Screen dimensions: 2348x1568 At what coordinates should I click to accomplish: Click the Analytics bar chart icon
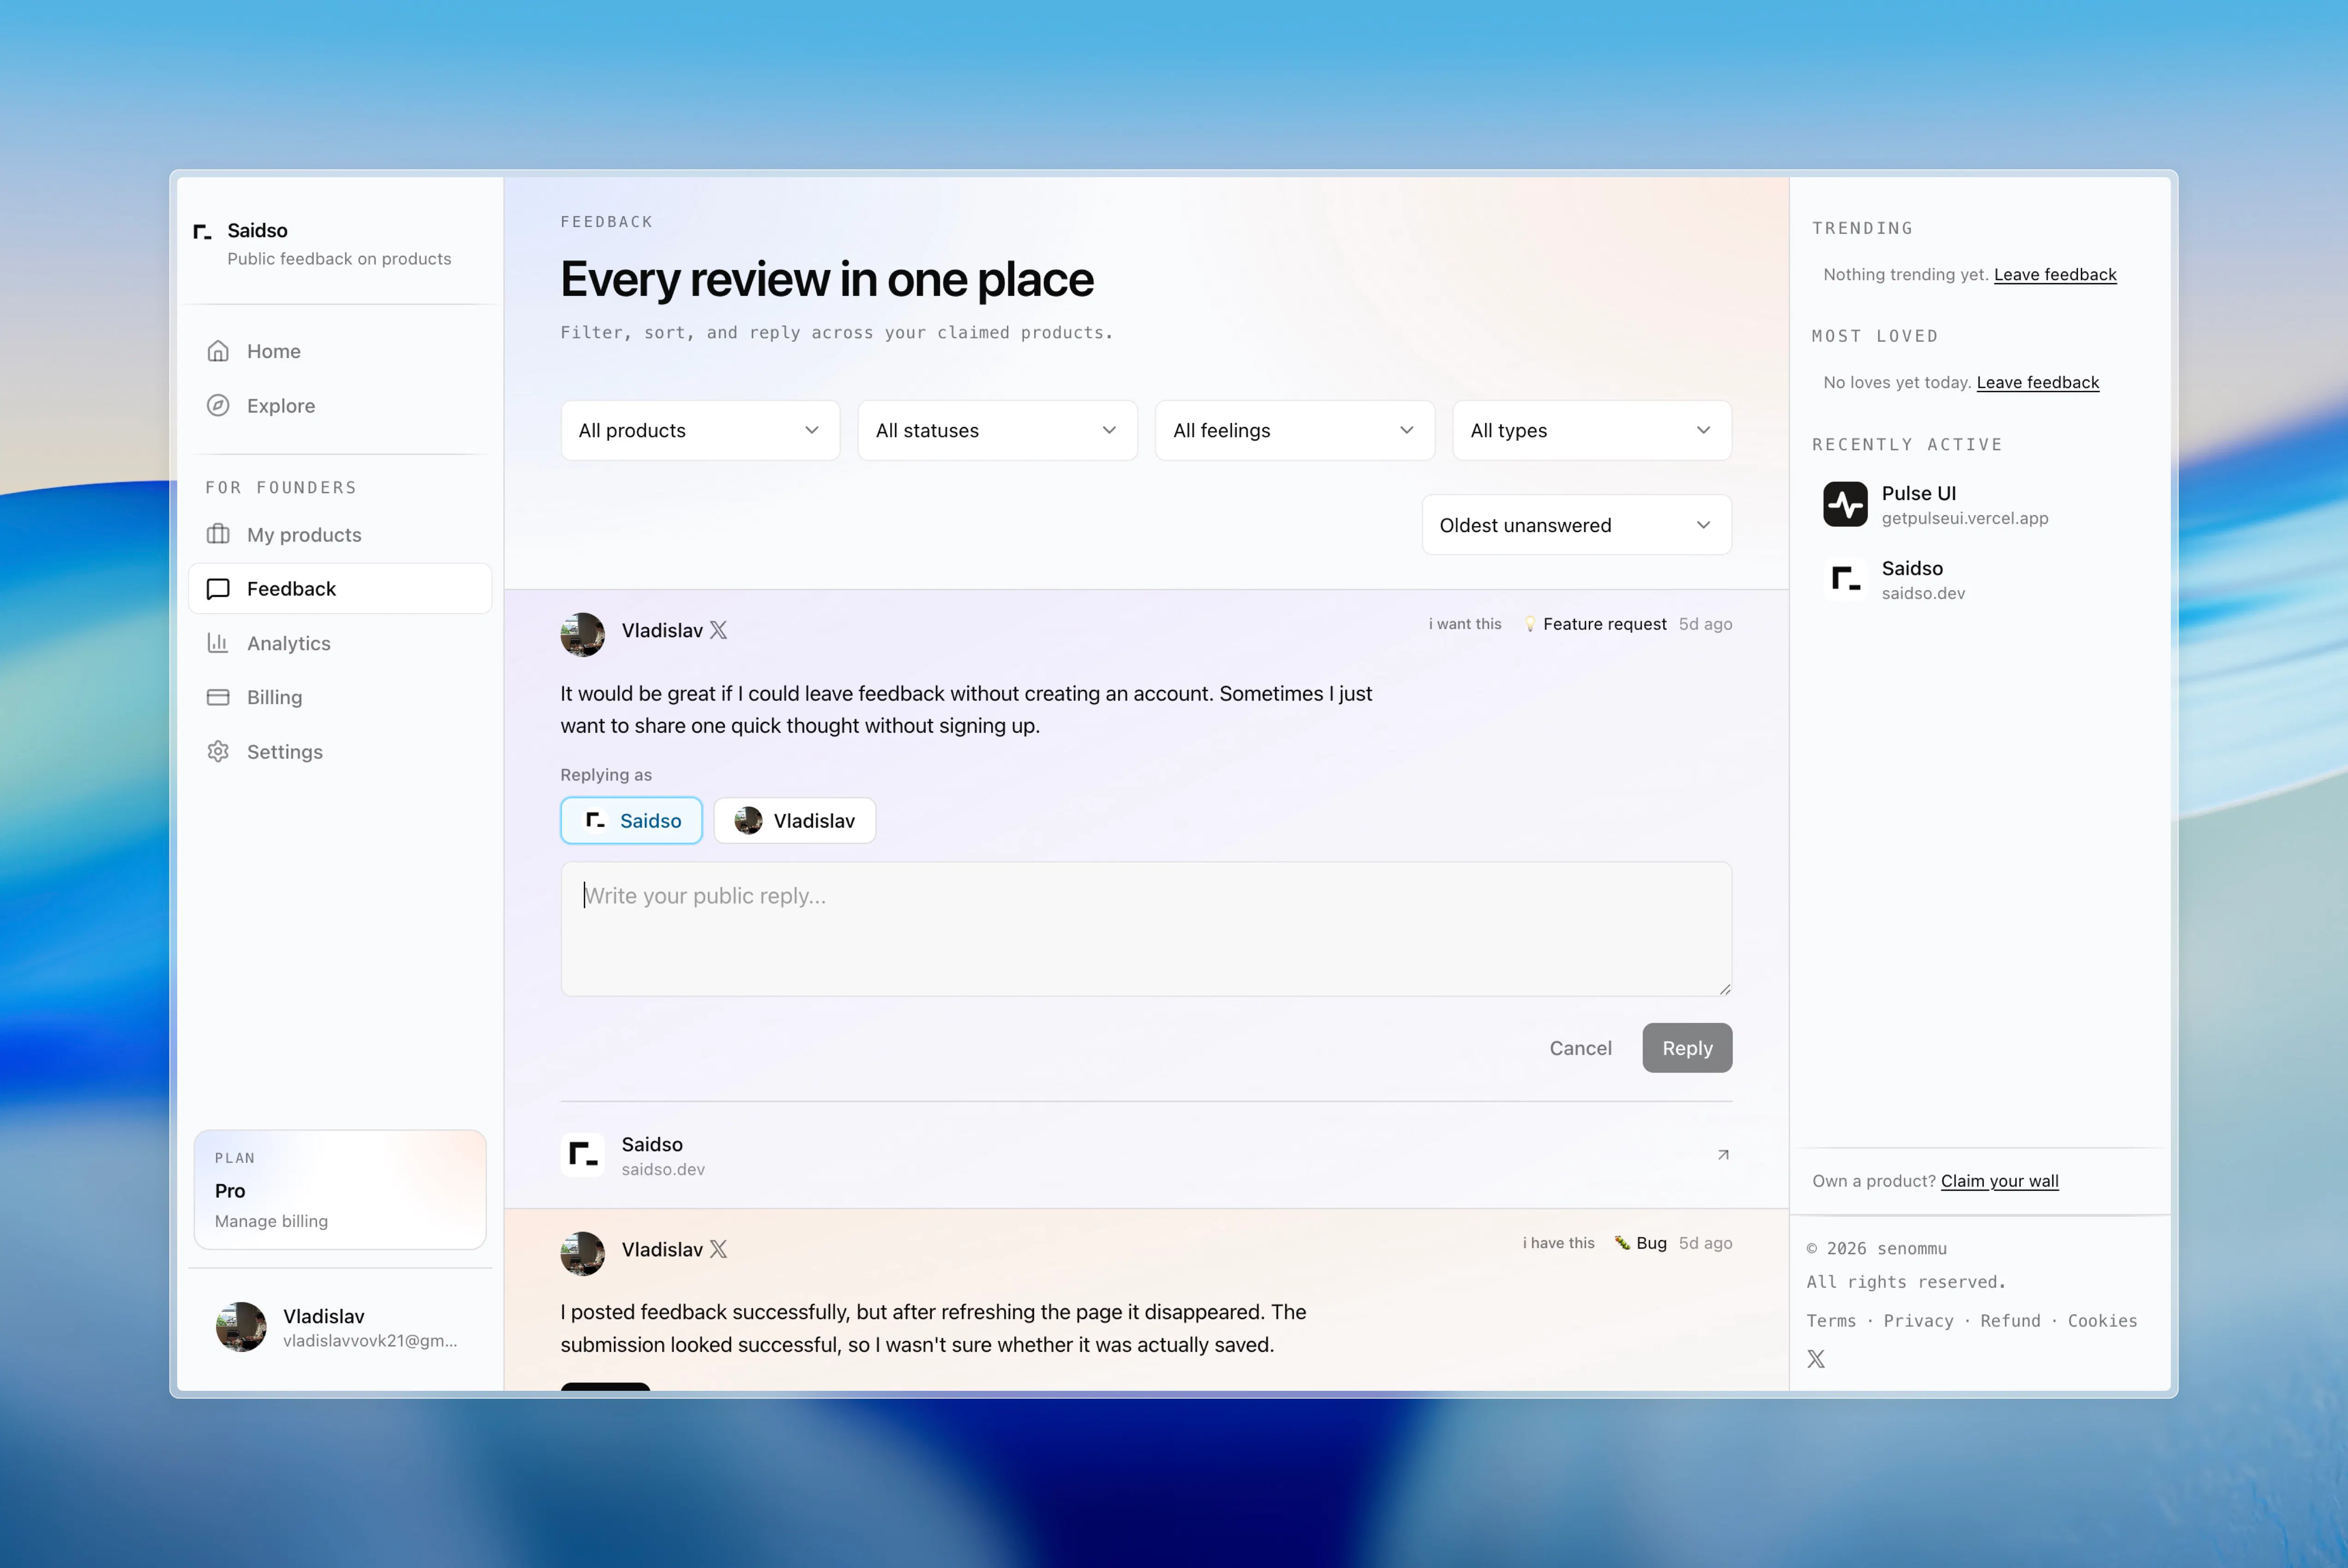tap(218, 643)
